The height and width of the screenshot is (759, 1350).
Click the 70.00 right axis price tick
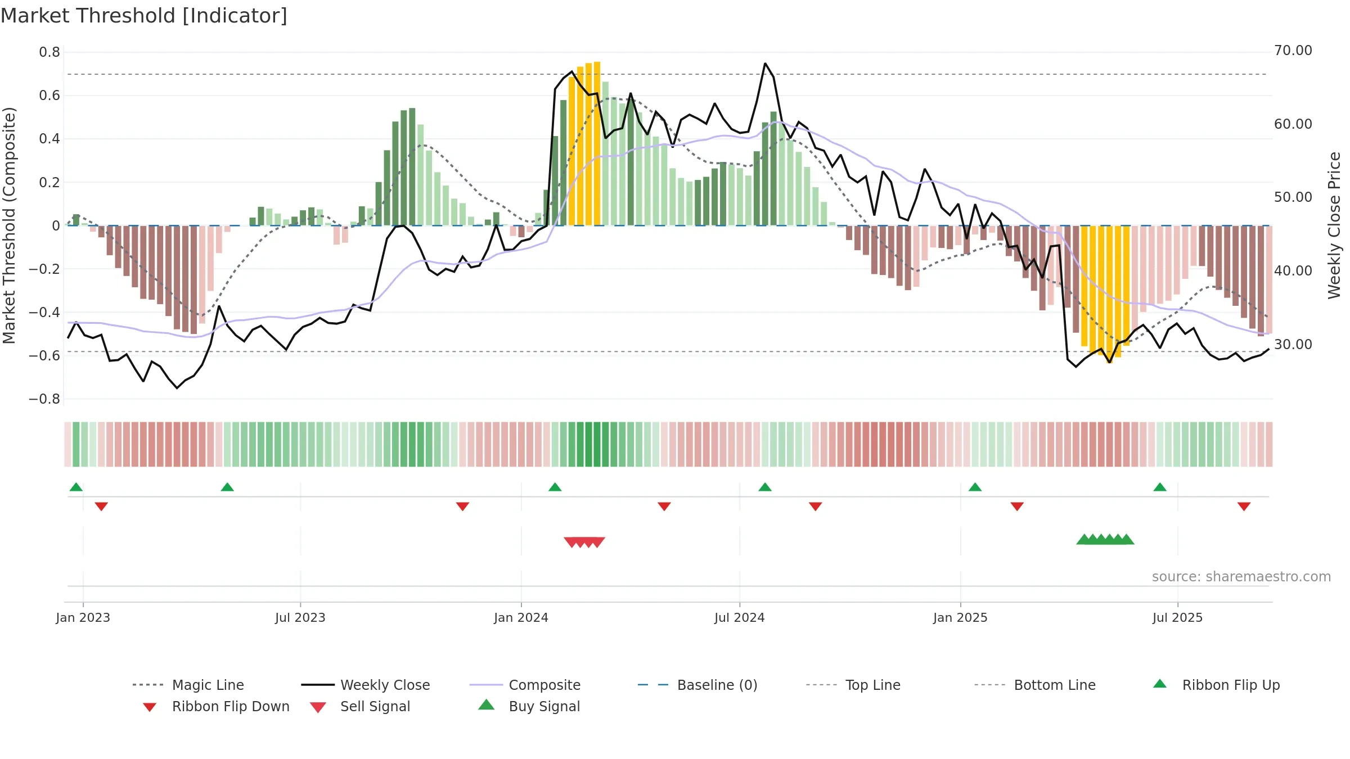coord(1293,51)
